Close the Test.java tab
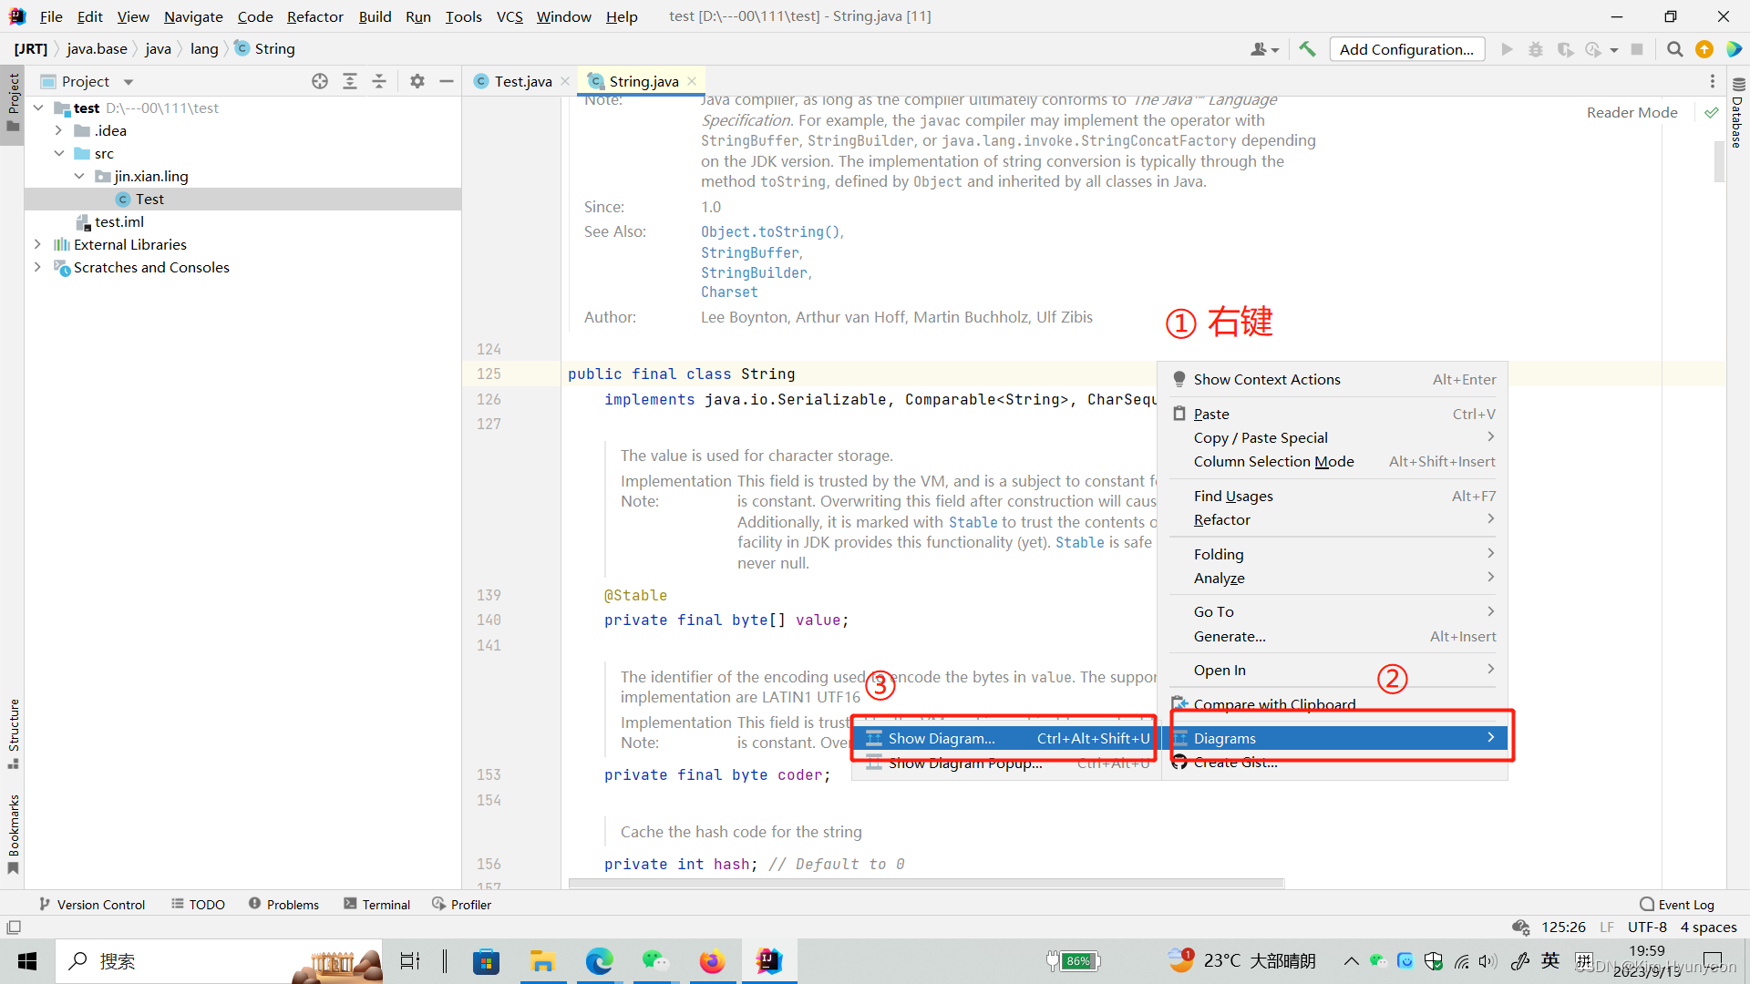Screen dimensions: 1750x984 (565, 81)
